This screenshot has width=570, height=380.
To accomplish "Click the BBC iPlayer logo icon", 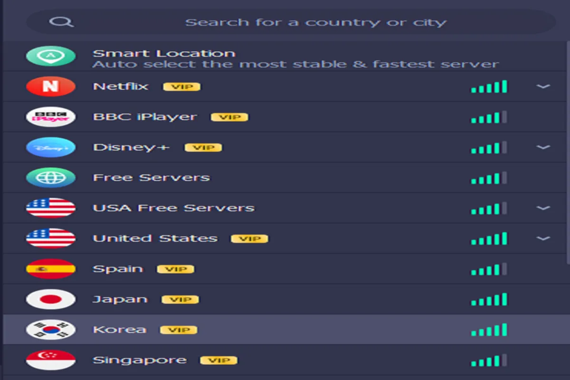I will [x=50, y=117].
